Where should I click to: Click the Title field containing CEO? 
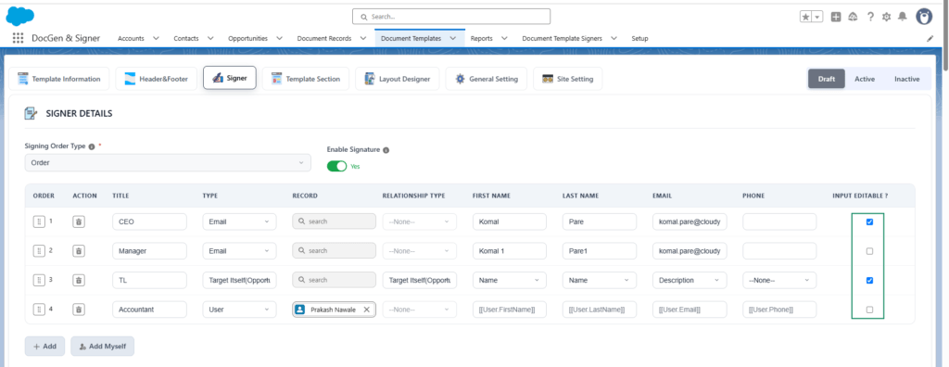(149, 221)
